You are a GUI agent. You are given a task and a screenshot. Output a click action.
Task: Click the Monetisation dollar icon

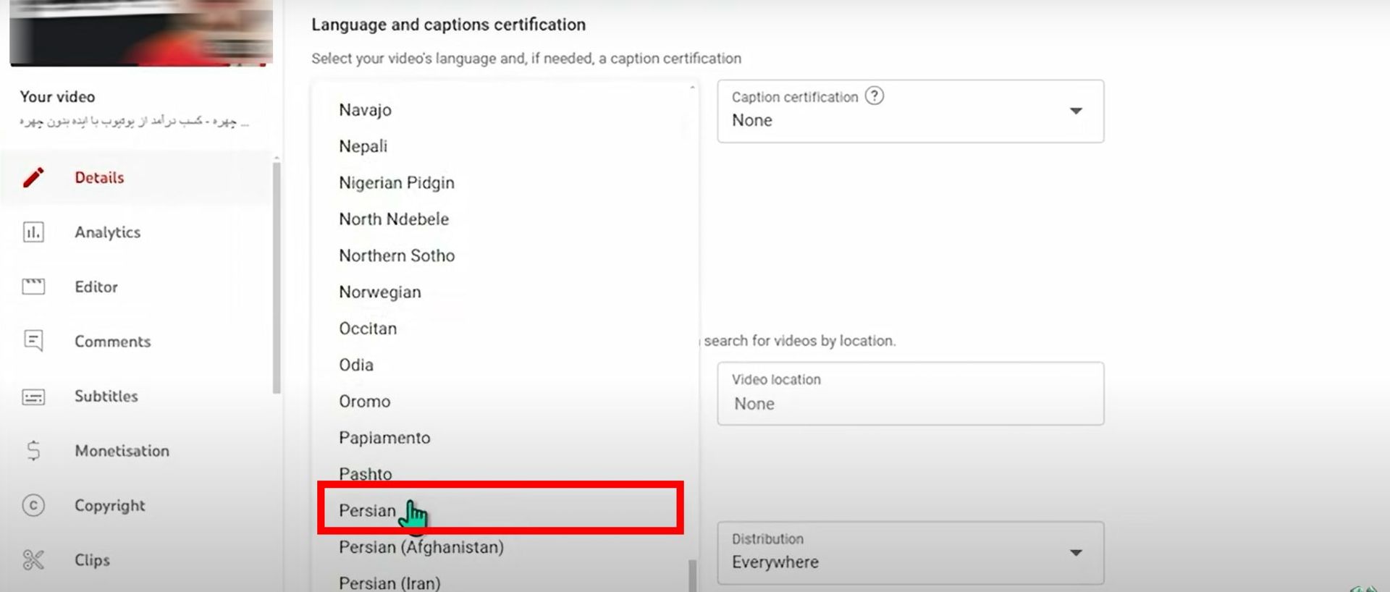pyautogui.click(x=33, y=451)
